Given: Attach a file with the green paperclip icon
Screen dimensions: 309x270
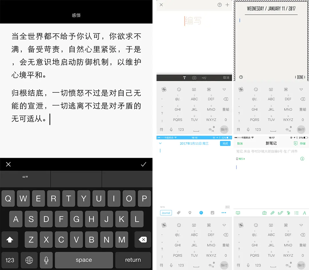Looking at the screenshot, I should point(272,213).
